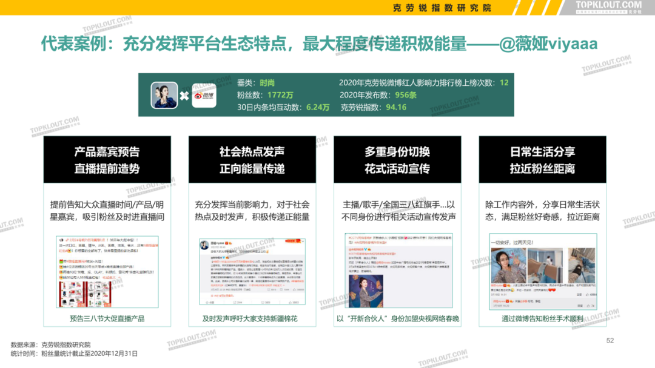Click the X symbol between avatar and Weibo logo
The image size is (655, 368).
point(184,96)
